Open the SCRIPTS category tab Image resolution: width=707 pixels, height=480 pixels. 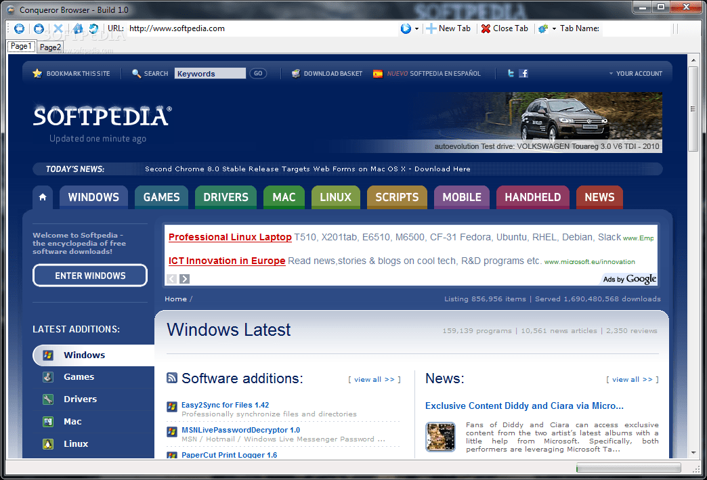[x=398, y=198]
